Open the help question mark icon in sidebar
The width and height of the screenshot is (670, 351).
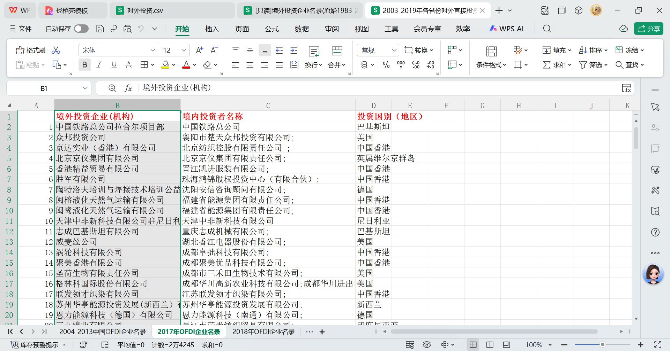point(655,232)
